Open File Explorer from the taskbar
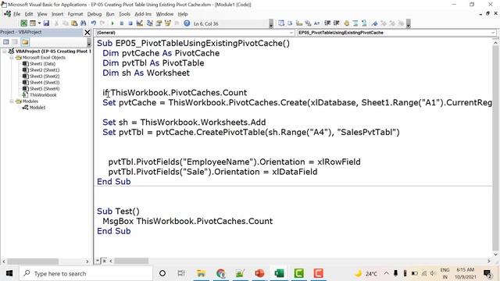500x281 pixels. [x=201, y=273]
